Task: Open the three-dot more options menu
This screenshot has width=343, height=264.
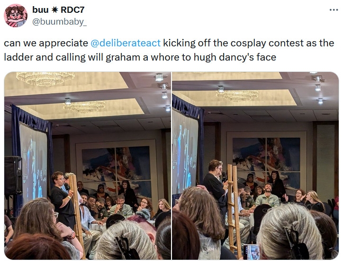Action: pyautogui.click(x=334, y=10)
